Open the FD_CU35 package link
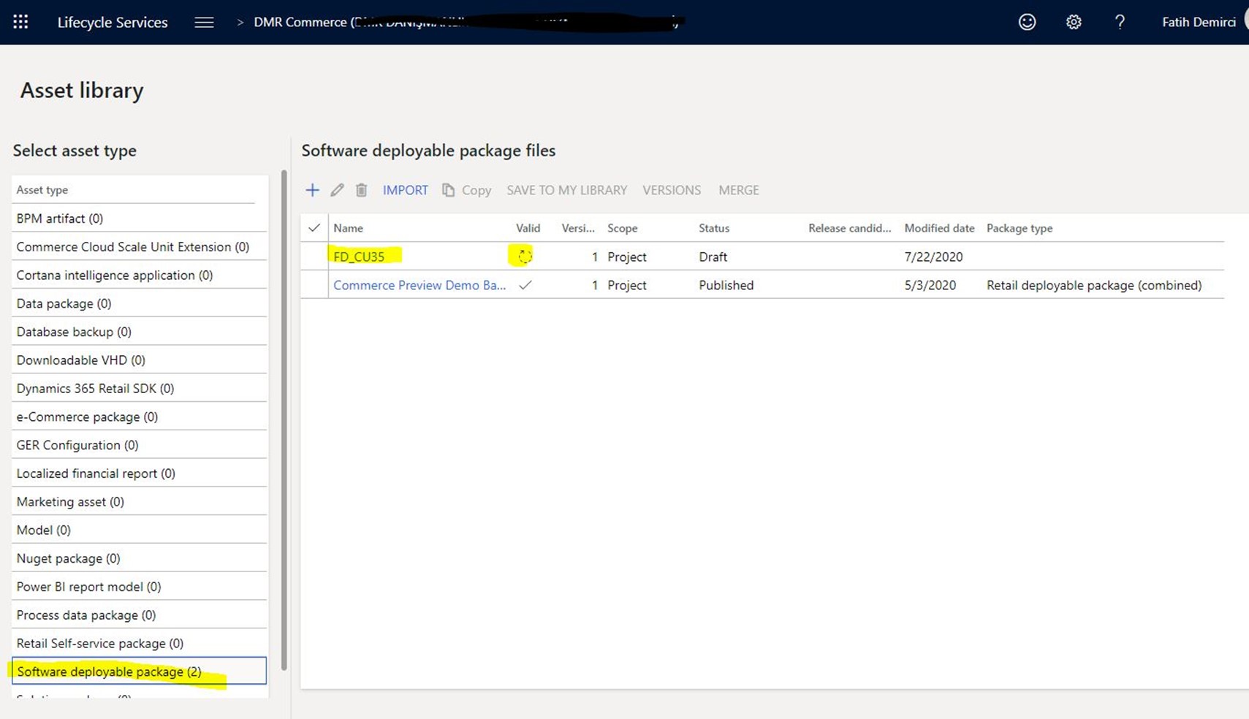1249x719 pixels. pos(359,256)
